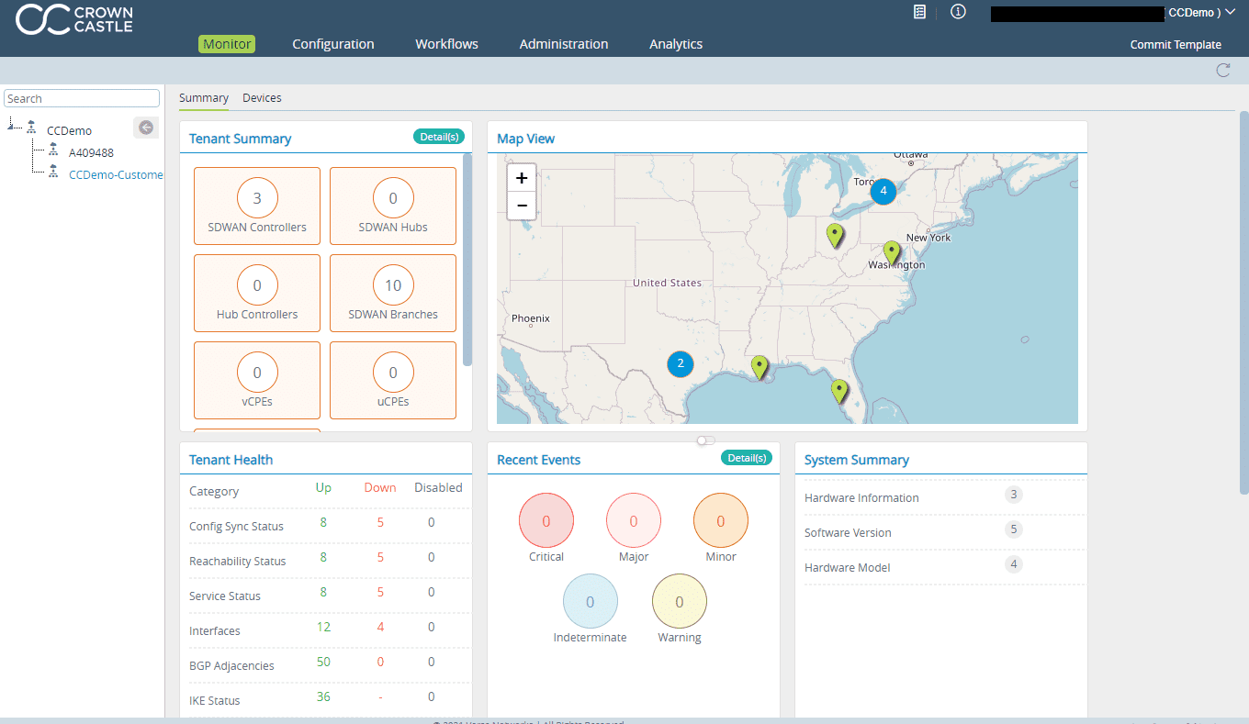Toggle the switch above Recent Events

(705, 440)
